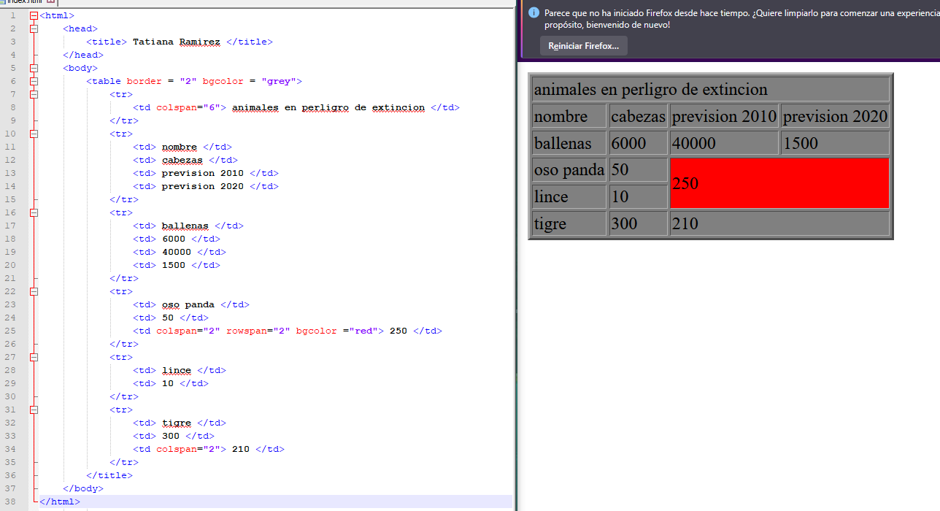Click the Reiniciar Firefox button
The width and height of the screenshot is (940, 511).
[x=583, y=46]
